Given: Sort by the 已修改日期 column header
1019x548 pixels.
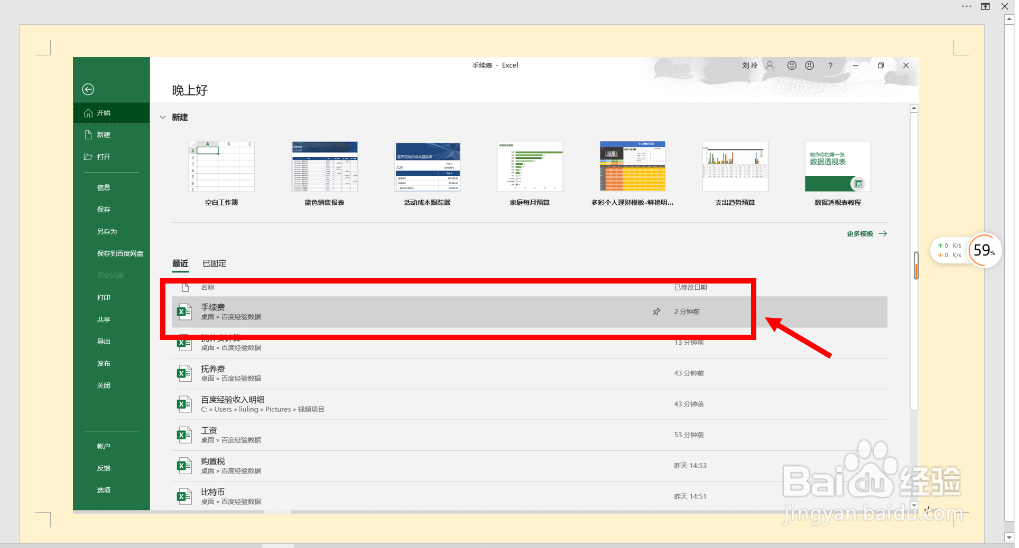Looking at the screenshot, I should [691, 288].
